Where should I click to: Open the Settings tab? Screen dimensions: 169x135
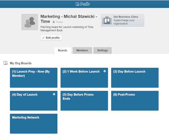click(103, 50)
